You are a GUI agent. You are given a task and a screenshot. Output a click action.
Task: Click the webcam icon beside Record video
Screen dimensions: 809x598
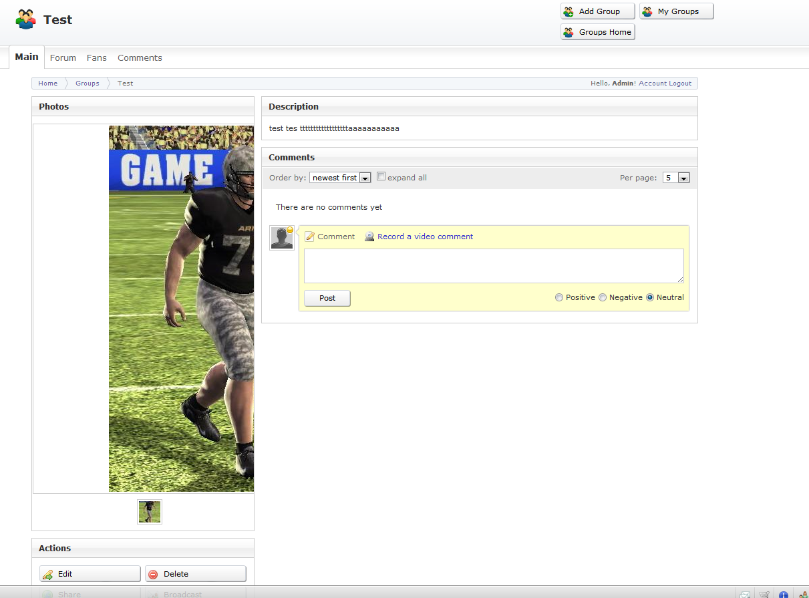click(x=369, y=237)
